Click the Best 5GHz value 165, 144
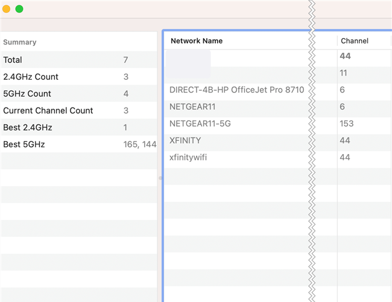 (x=139, y=144)
